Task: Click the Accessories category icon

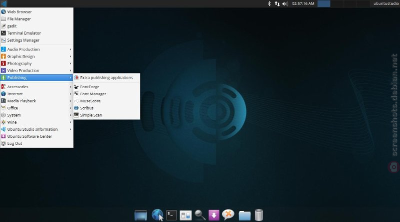Action: coord(3,87)
